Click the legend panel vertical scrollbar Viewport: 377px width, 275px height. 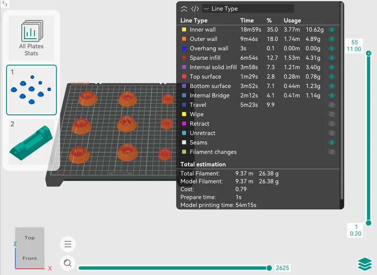(342, 101)
